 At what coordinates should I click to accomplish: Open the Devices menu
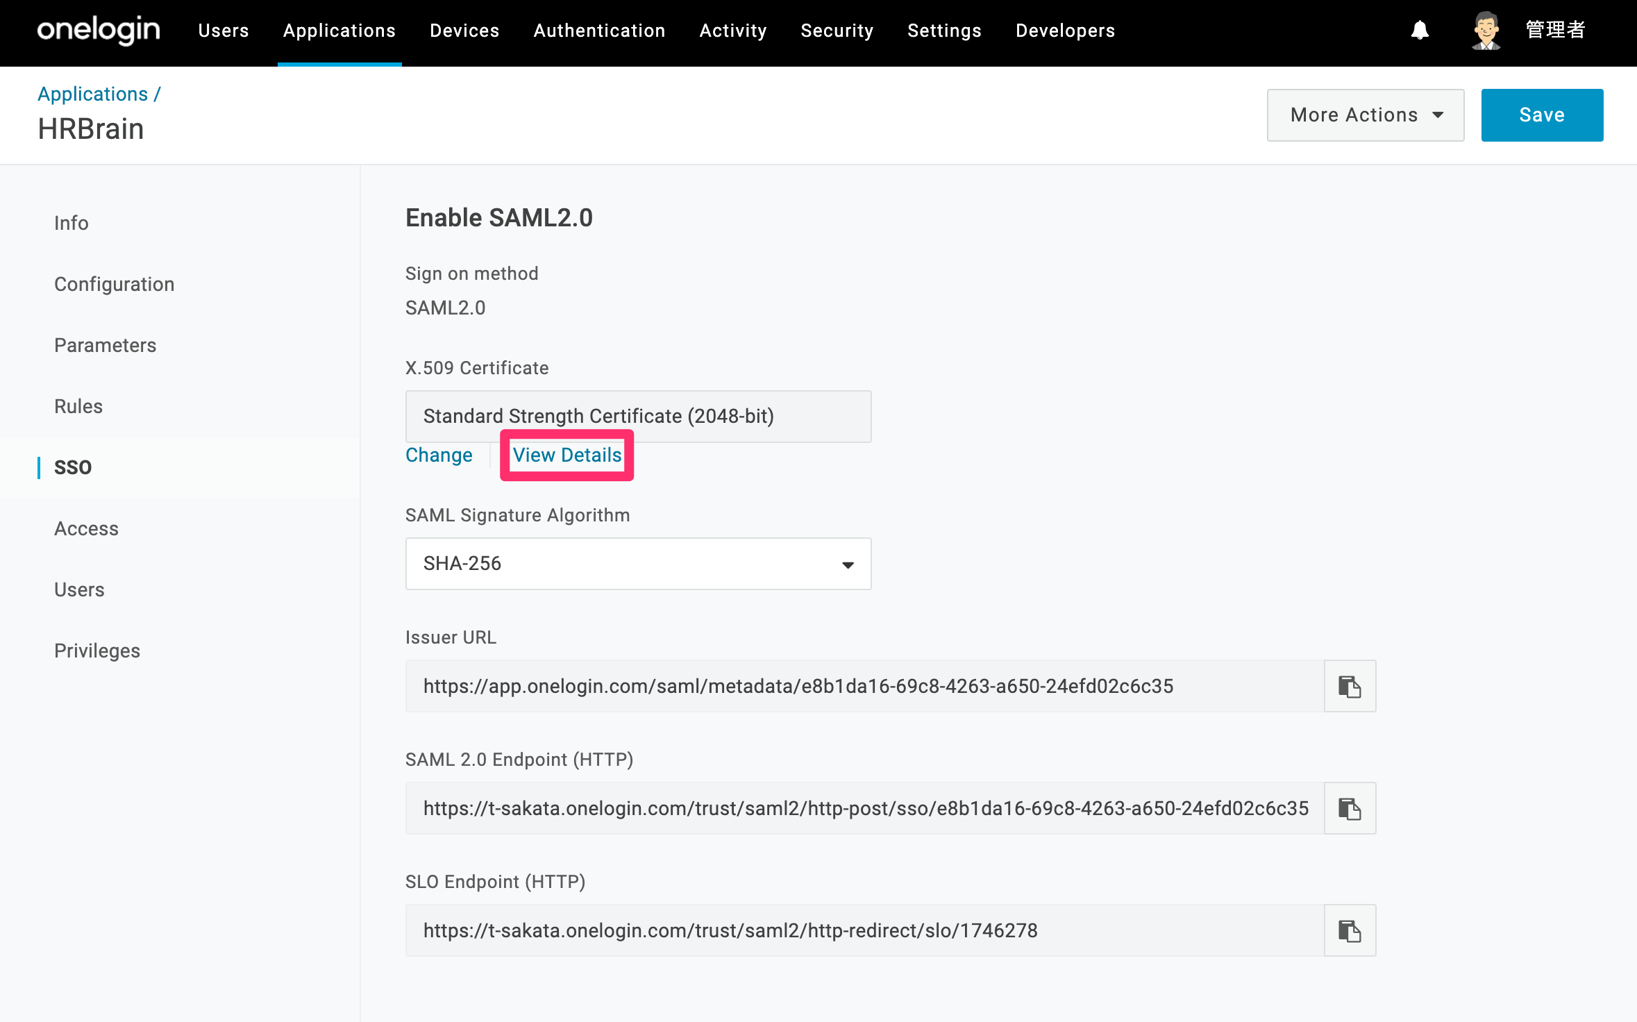pyautogui.click(x=464, y=31)
